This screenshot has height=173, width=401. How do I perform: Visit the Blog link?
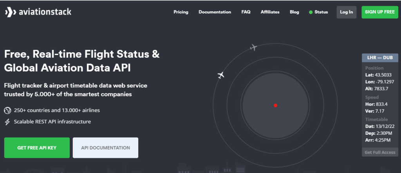[x=294, y=12]
